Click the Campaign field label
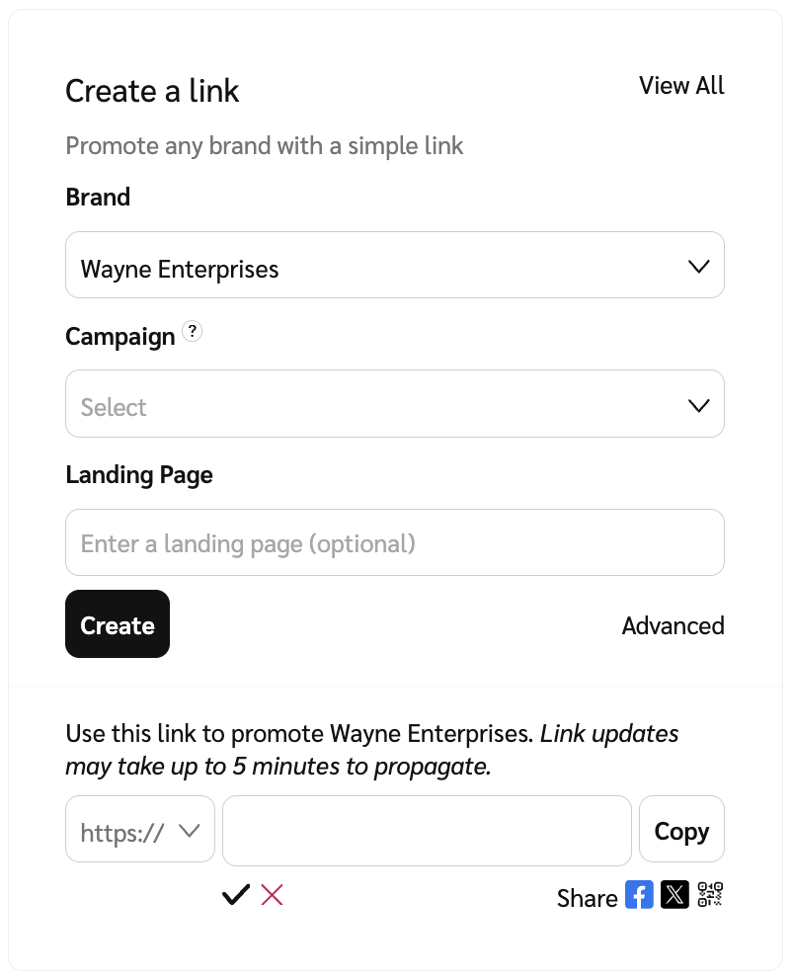Viewport: 794px width, 980px height. 120,337
